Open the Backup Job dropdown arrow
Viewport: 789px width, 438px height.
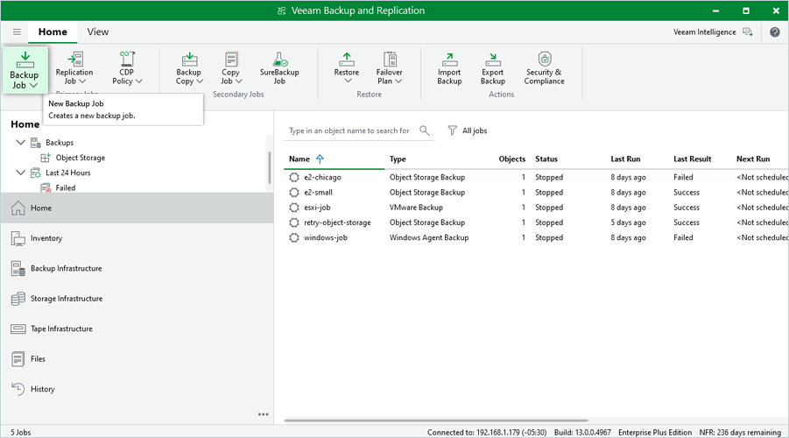pos(33,86)
